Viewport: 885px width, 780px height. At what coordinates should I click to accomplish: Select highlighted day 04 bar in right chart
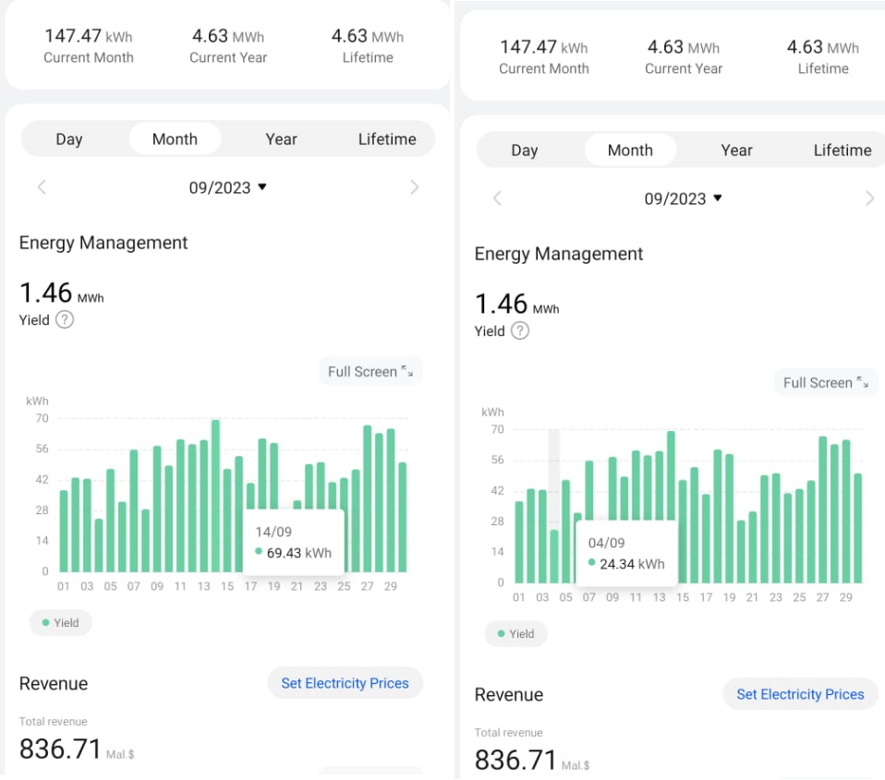(x=554, y=556)
